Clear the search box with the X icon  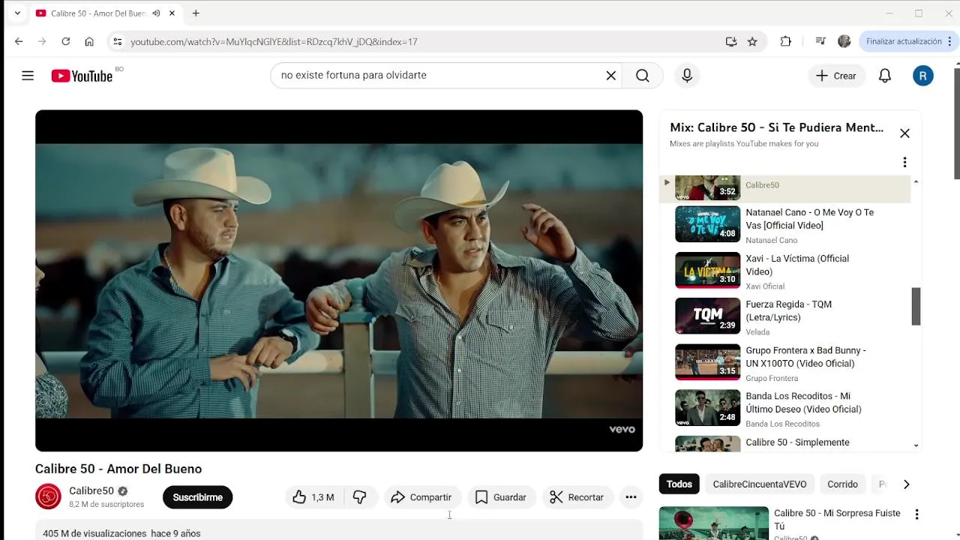(x=610, y=76)
